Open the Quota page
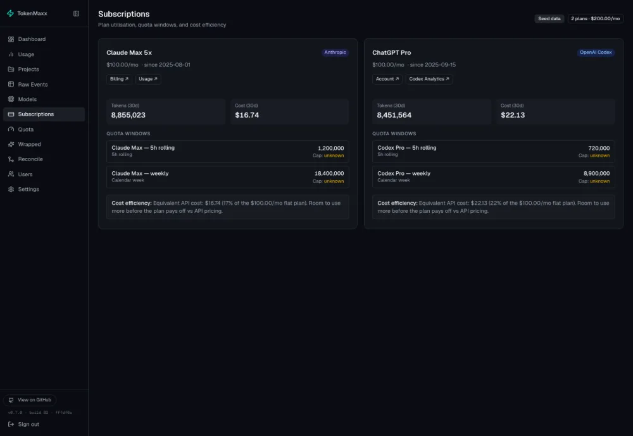This screenshot has width=633, height=436. tap(44, 130)
